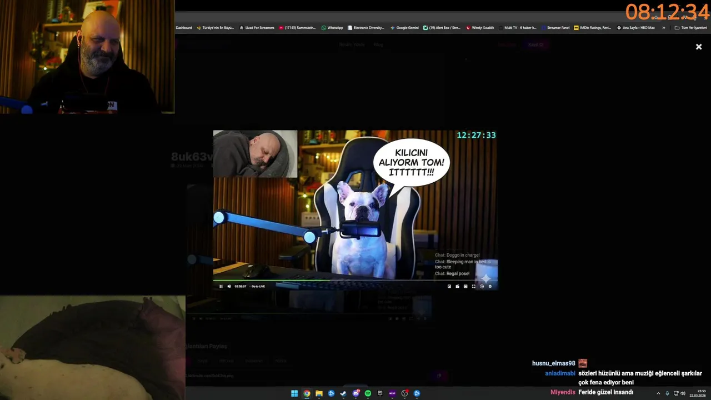Close the image lightbox with X
Image resolution: width=711 pixels, height=400 pixels.
pyautogui.click(x=699, y=47)
